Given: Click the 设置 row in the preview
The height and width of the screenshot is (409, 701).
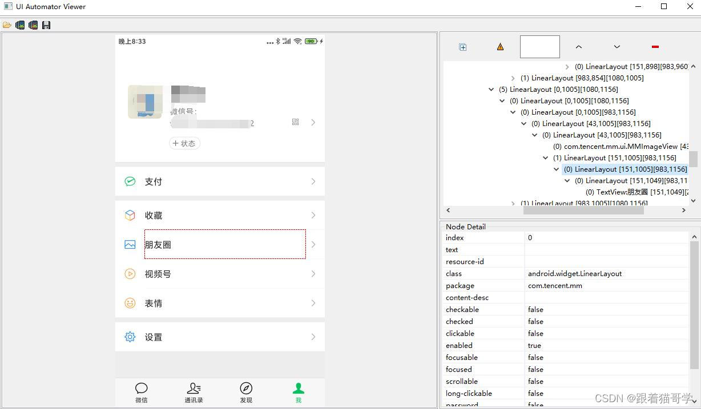Looking at the screenshot, I should [x=220, y=337].
